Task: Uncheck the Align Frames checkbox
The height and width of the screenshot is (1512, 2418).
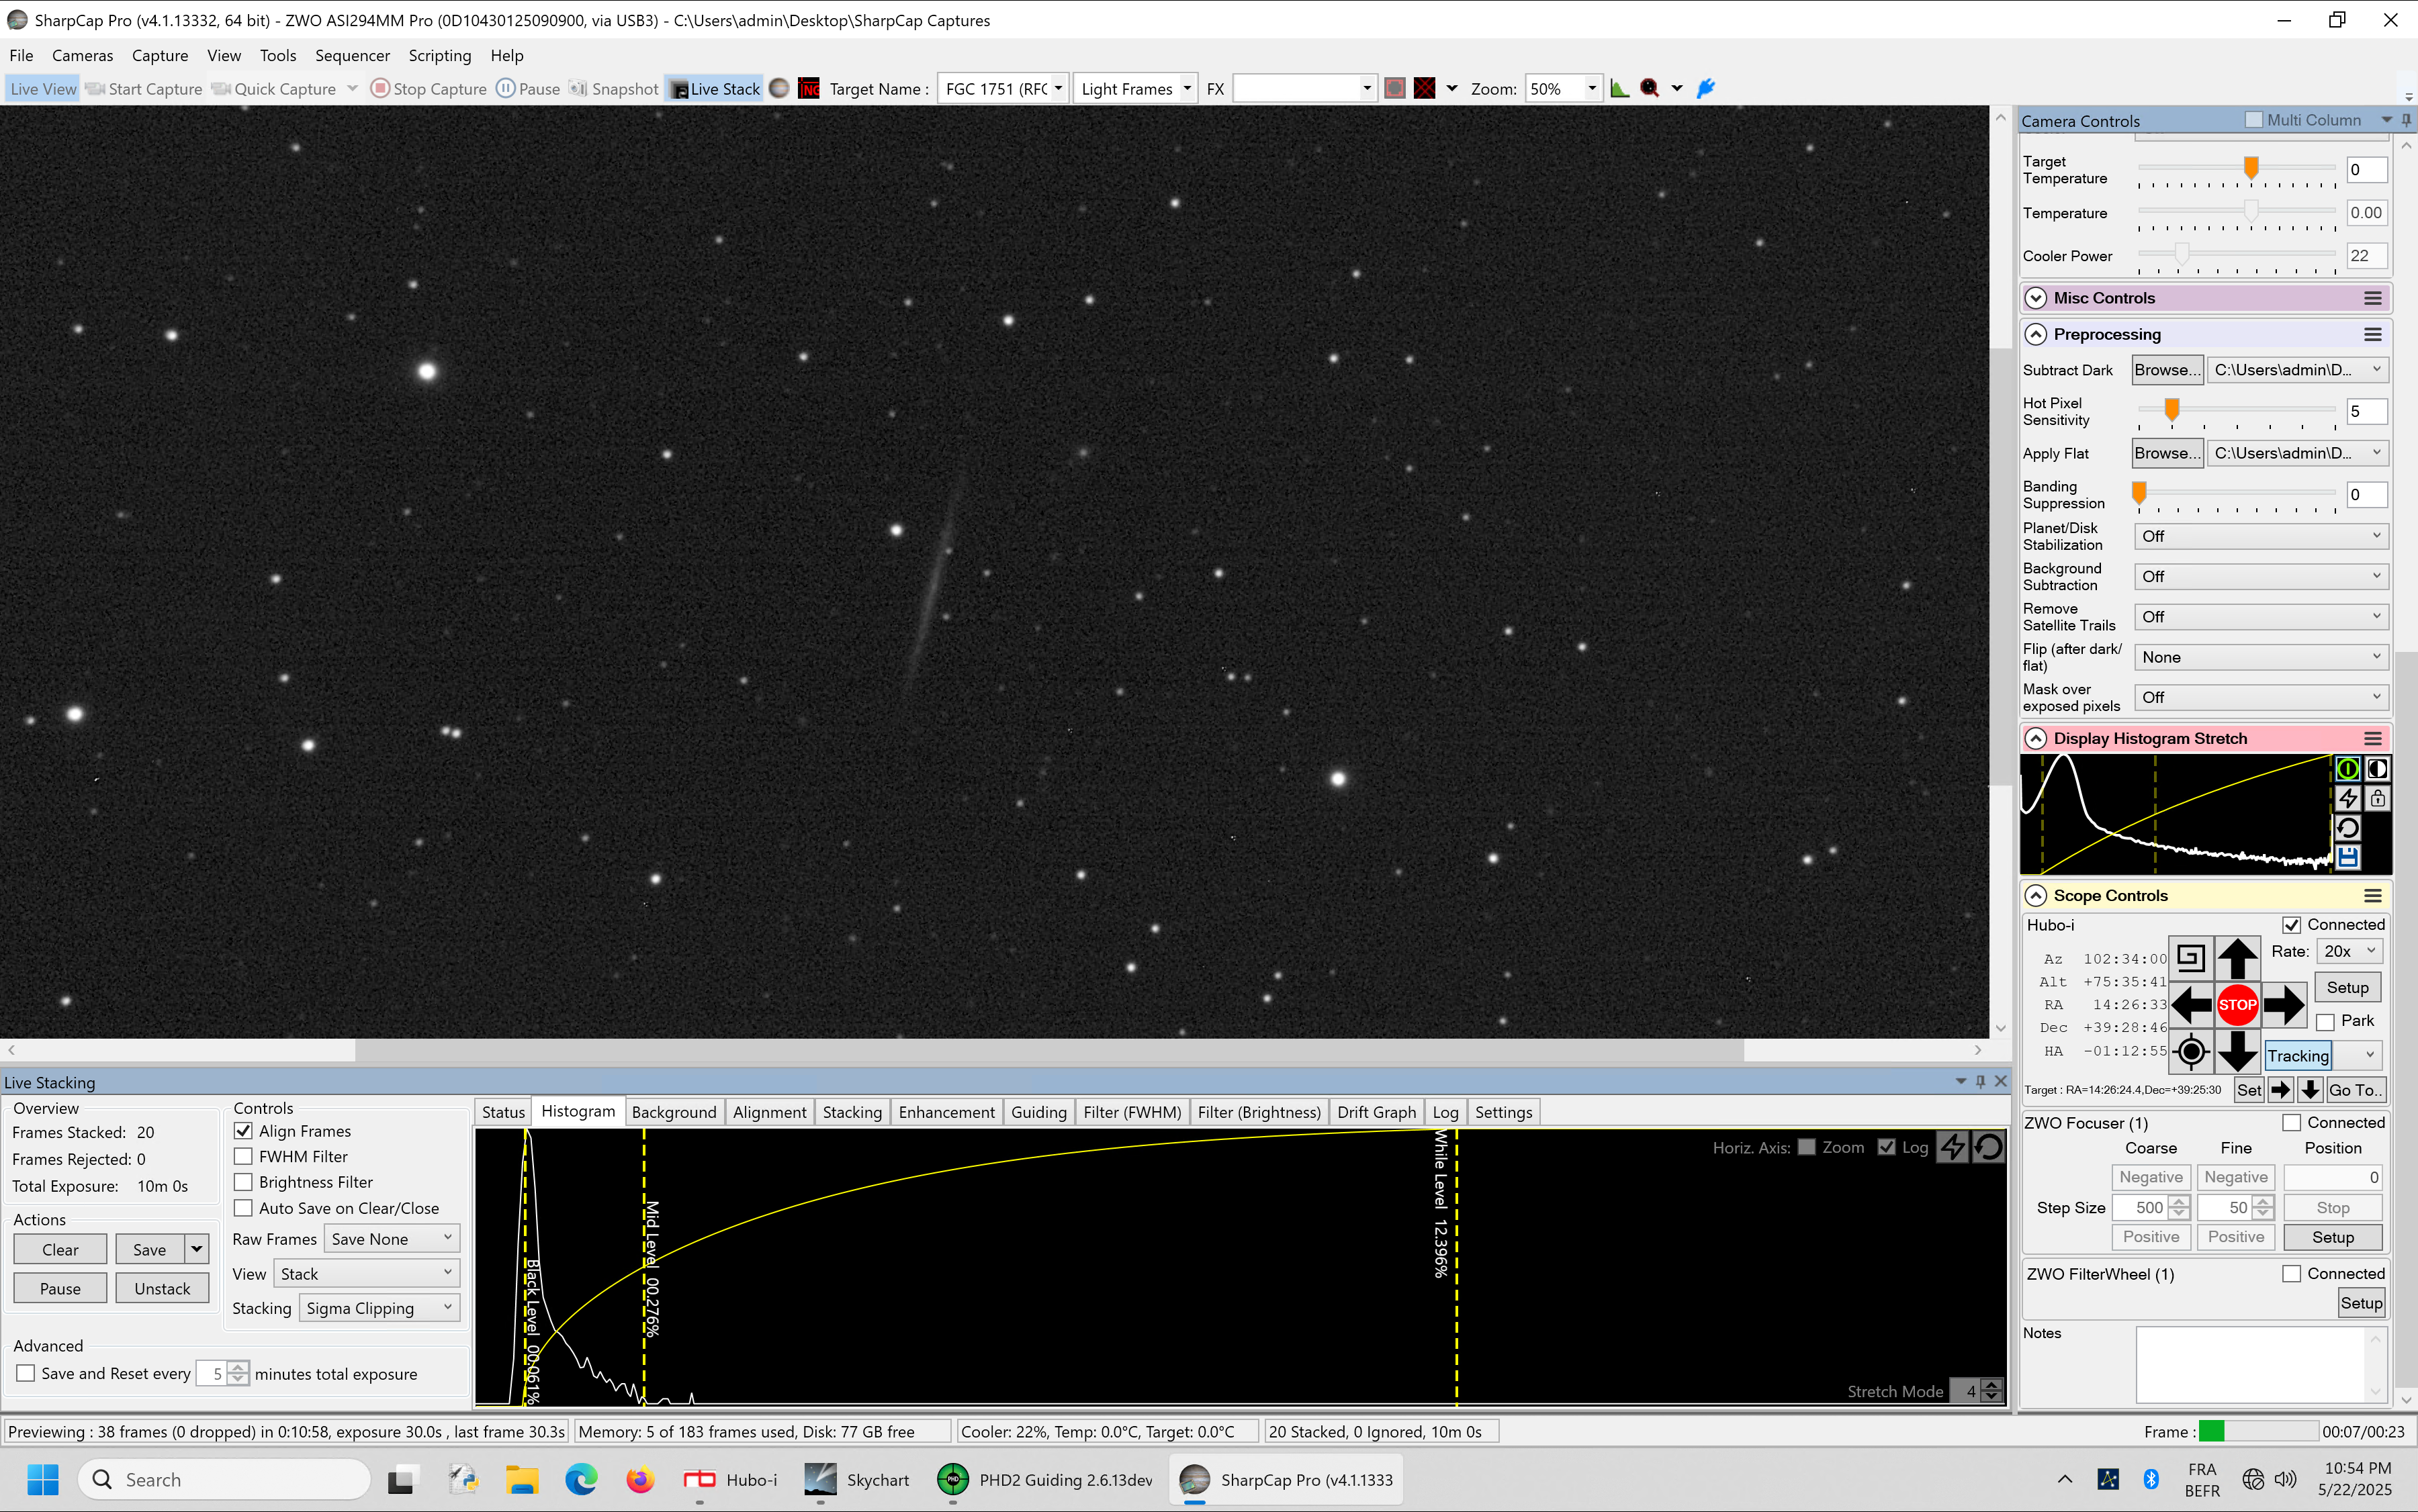Action: (243, 1131)
